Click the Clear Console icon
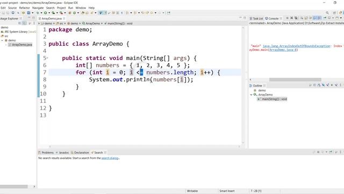Screen dimensions: 344x194 (302, 18)
